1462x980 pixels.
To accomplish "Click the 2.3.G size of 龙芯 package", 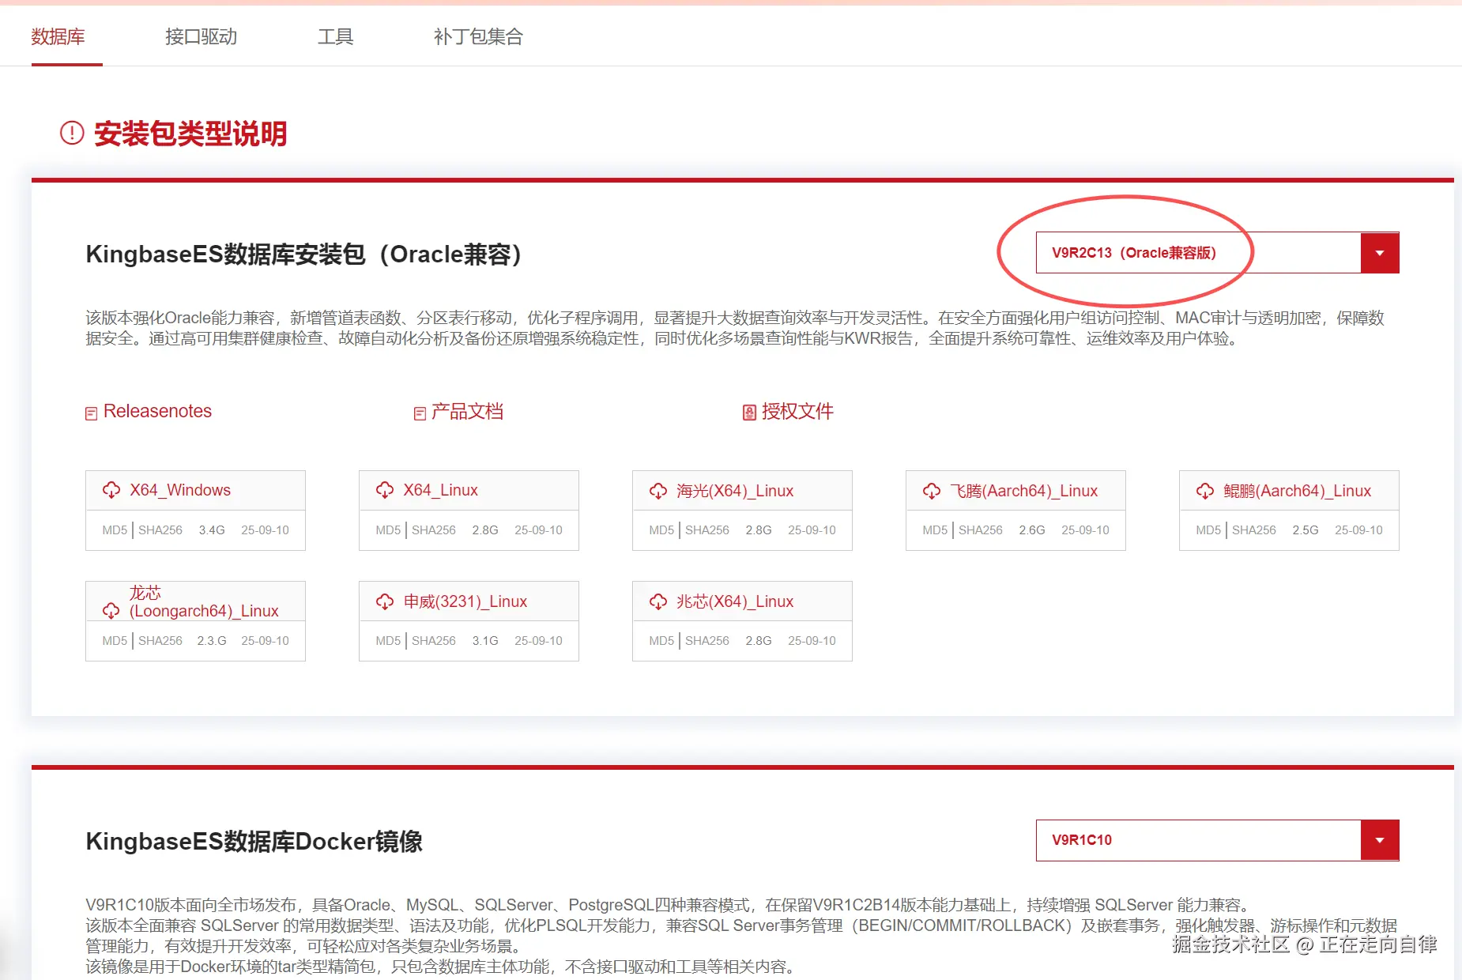I will click(x=212, y=641).
